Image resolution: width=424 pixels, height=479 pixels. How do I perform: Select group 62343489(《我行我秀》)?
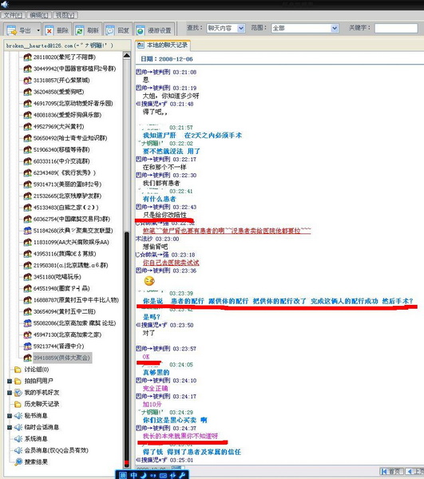[x=64, y=172]
